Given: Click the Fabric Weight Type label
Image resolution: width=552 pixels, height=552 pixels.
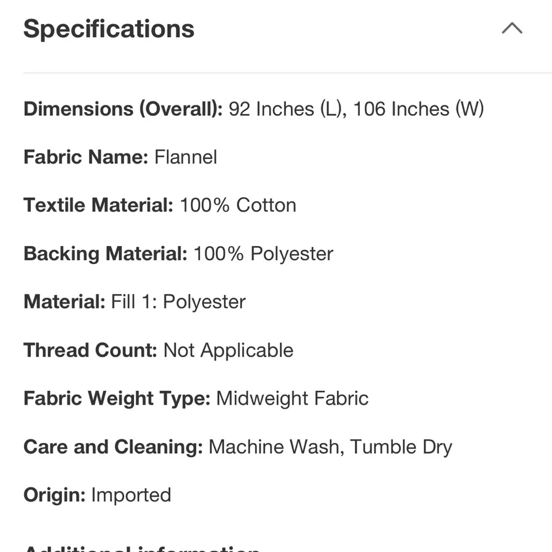Looking at the screenshot, I should point(117,399).
